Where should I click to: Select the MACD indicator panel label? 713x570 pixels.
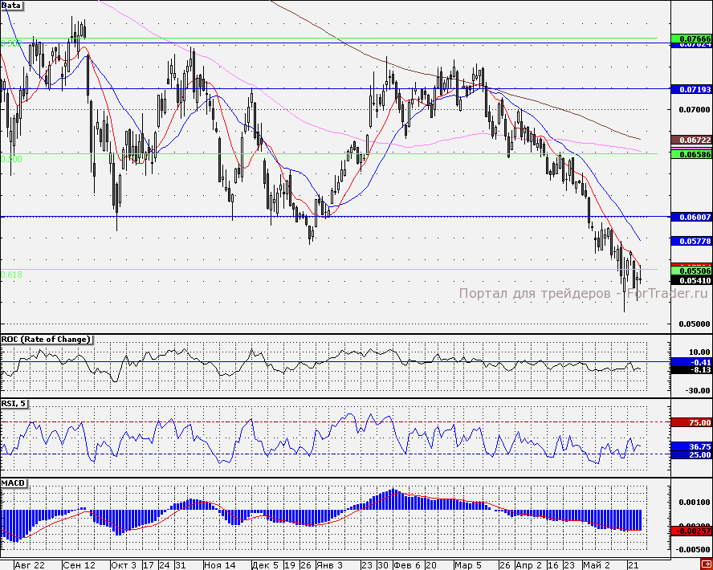coord(14,482)
